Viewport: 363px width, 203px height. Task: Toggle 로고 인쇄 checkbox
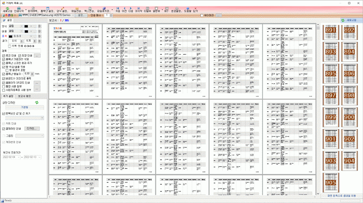click(4, 56)
